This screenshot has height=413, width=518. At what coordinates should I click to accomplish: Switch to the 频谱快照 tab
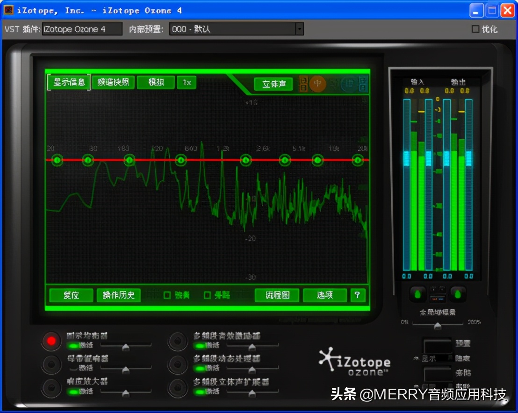coord(113,82)
